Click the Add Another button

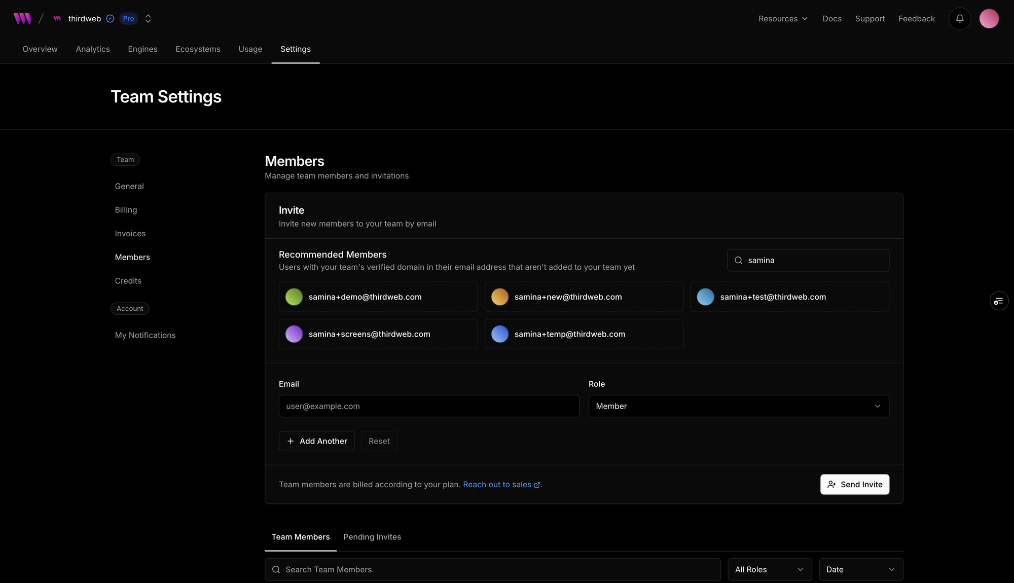pos(316,441)
